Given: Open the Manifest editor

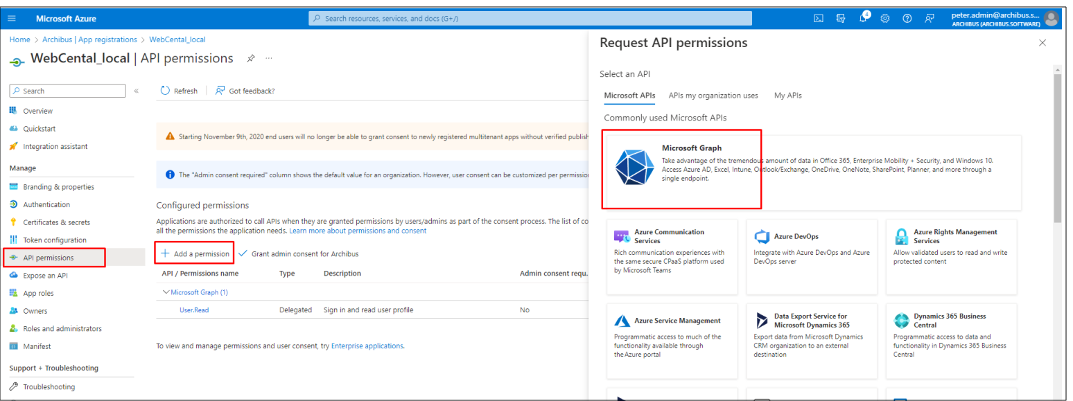Looking at the screenshot, I should click(x=37, y=346).
